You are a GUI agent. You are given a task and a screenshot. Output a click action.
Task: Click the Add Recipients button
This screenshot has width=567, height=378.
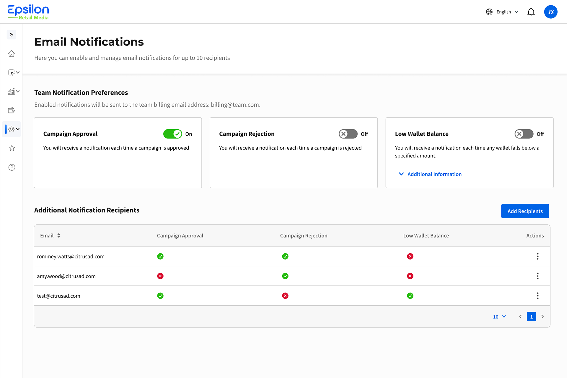pyautogui.click(x=525, y=211)
